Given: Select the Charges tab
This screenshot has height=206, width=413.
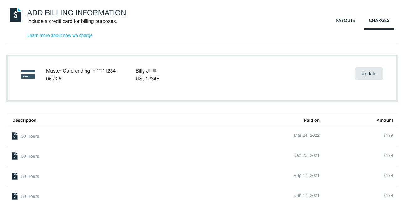Looking at the screenshot, I should click(379, 20).
